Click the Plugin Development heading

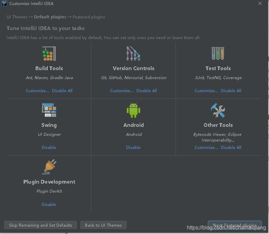(x=49, y=182)
